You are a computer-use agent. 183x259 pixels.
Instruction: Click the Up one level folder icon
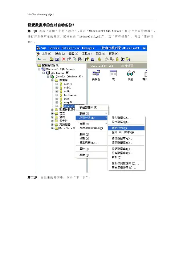tap(52, 59)
